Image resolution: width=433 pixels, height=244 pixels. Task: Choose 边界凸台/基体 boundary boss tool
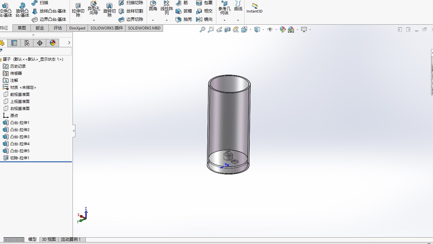pyautogui.click(x=49, y=19)
